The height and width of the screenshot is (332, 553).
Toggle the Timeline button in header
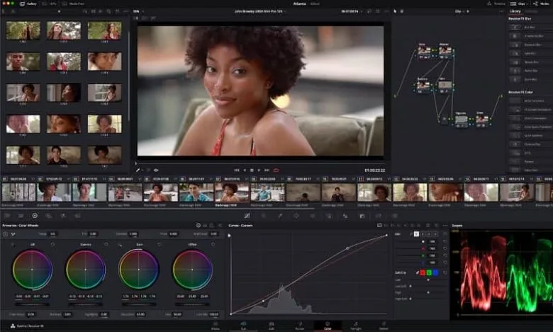tap(496, 4)
